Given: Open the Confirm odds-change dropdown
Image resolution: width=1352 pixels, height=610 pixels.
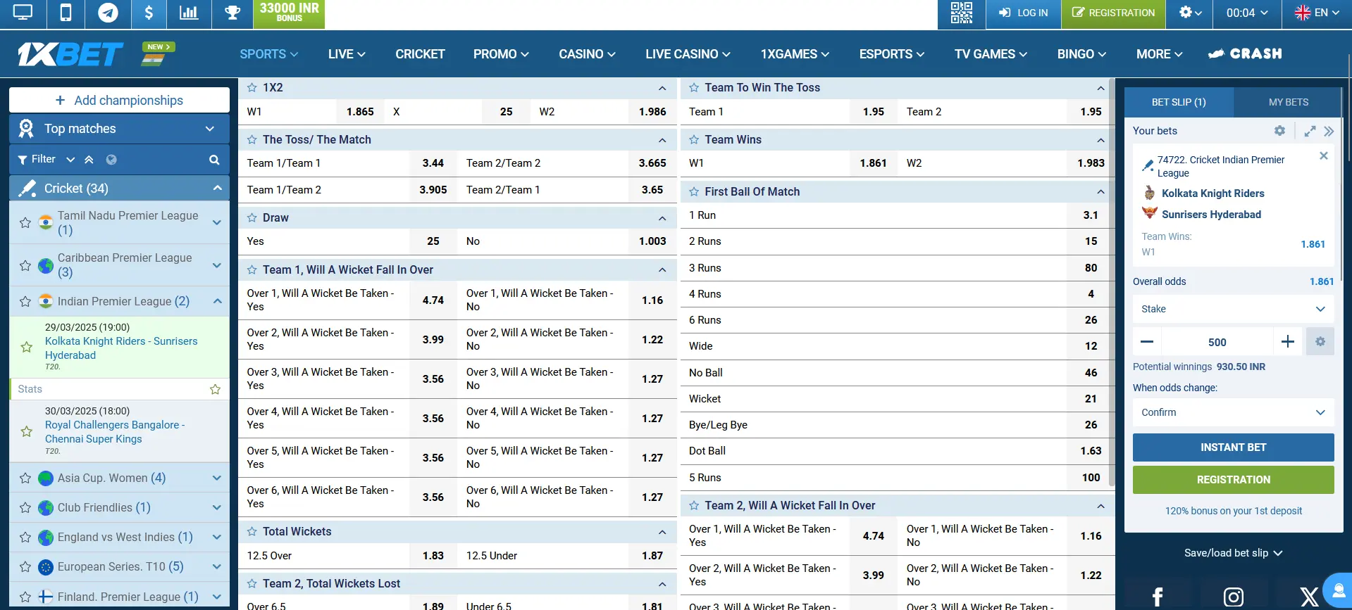Looking at the screenshot, I should coord(1233,412).
